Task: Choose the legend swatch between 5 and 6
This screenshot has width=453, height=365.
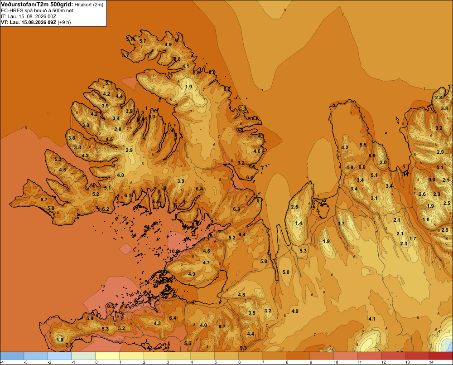Action: point(226,356)
